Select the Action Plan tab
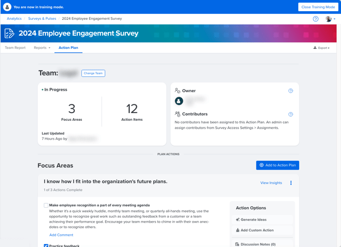The image size is (341, 247). pyautogui.click(x=68, y=48)
